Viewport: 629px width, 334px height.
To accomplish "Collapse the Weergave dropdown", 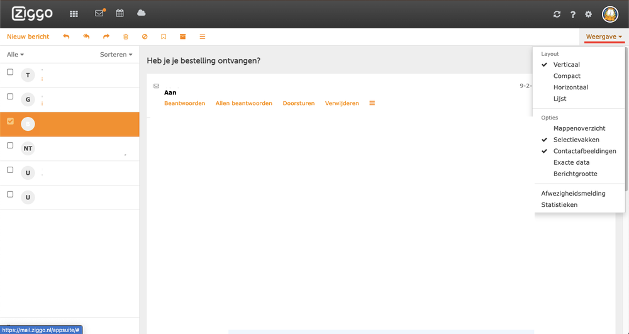I will click(604, 36).
